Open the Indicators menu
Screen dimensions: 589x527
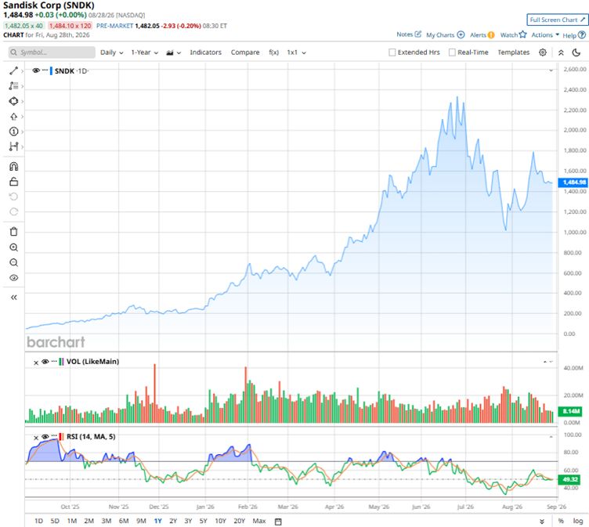(205, 52)
